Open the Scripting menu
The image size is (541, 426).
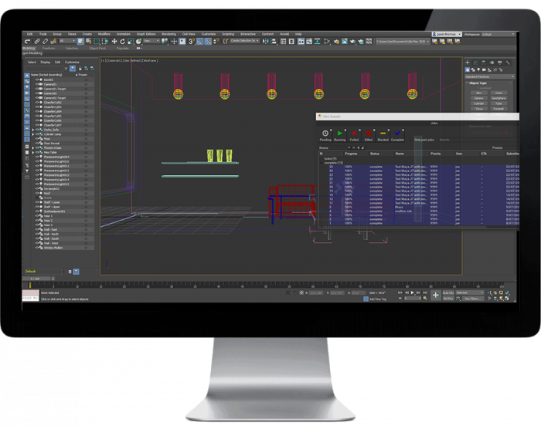(x=228, y=34)
